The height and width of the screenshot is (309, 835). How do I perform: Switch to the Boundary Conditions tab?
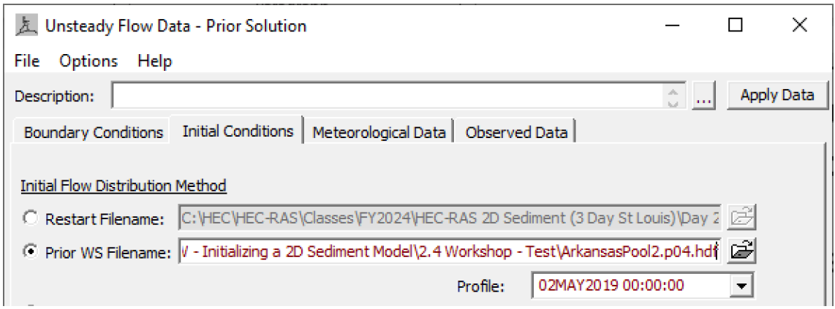pos(94,132)
